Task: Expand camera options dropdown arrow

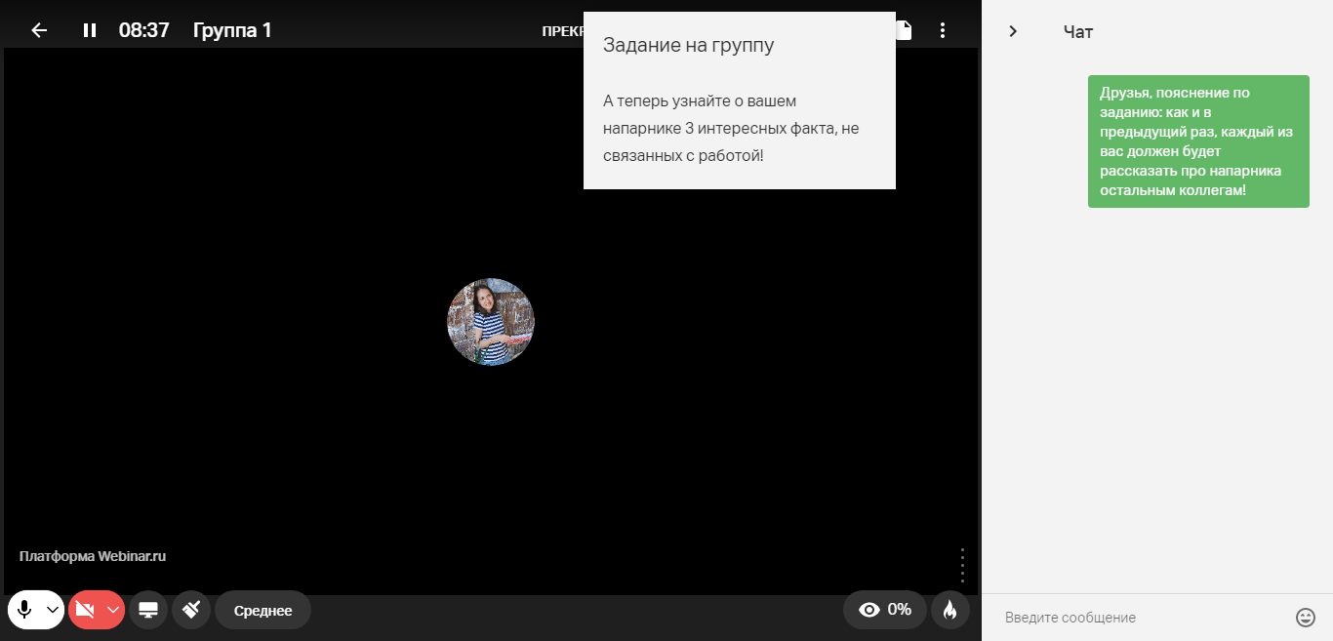Action: tap(113, 610)
